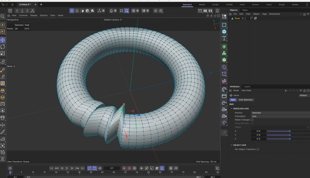Screen dimensions: 310x178
Task: Toggle X axis lock
Action: [17, 11]
